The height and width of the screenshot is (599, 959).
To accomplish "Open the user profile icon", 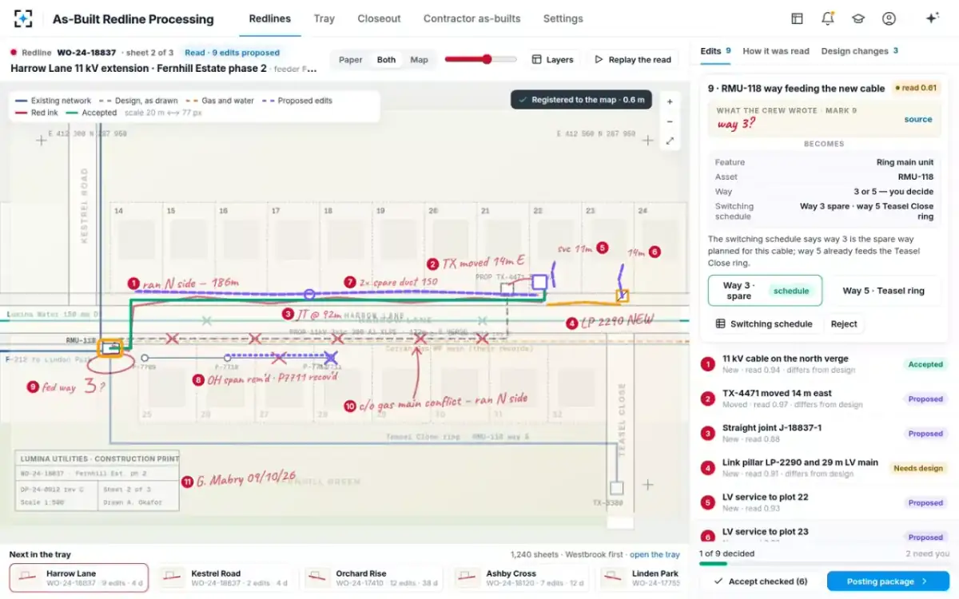I will [x=889, y=18].
